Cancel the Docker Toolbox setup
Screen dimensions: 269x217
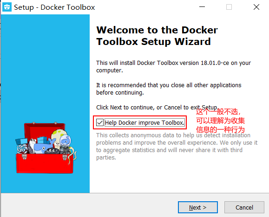tap(244, 207)
